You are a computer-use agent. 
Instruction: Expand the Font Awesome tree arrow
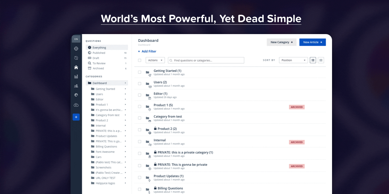pos(125,152)
